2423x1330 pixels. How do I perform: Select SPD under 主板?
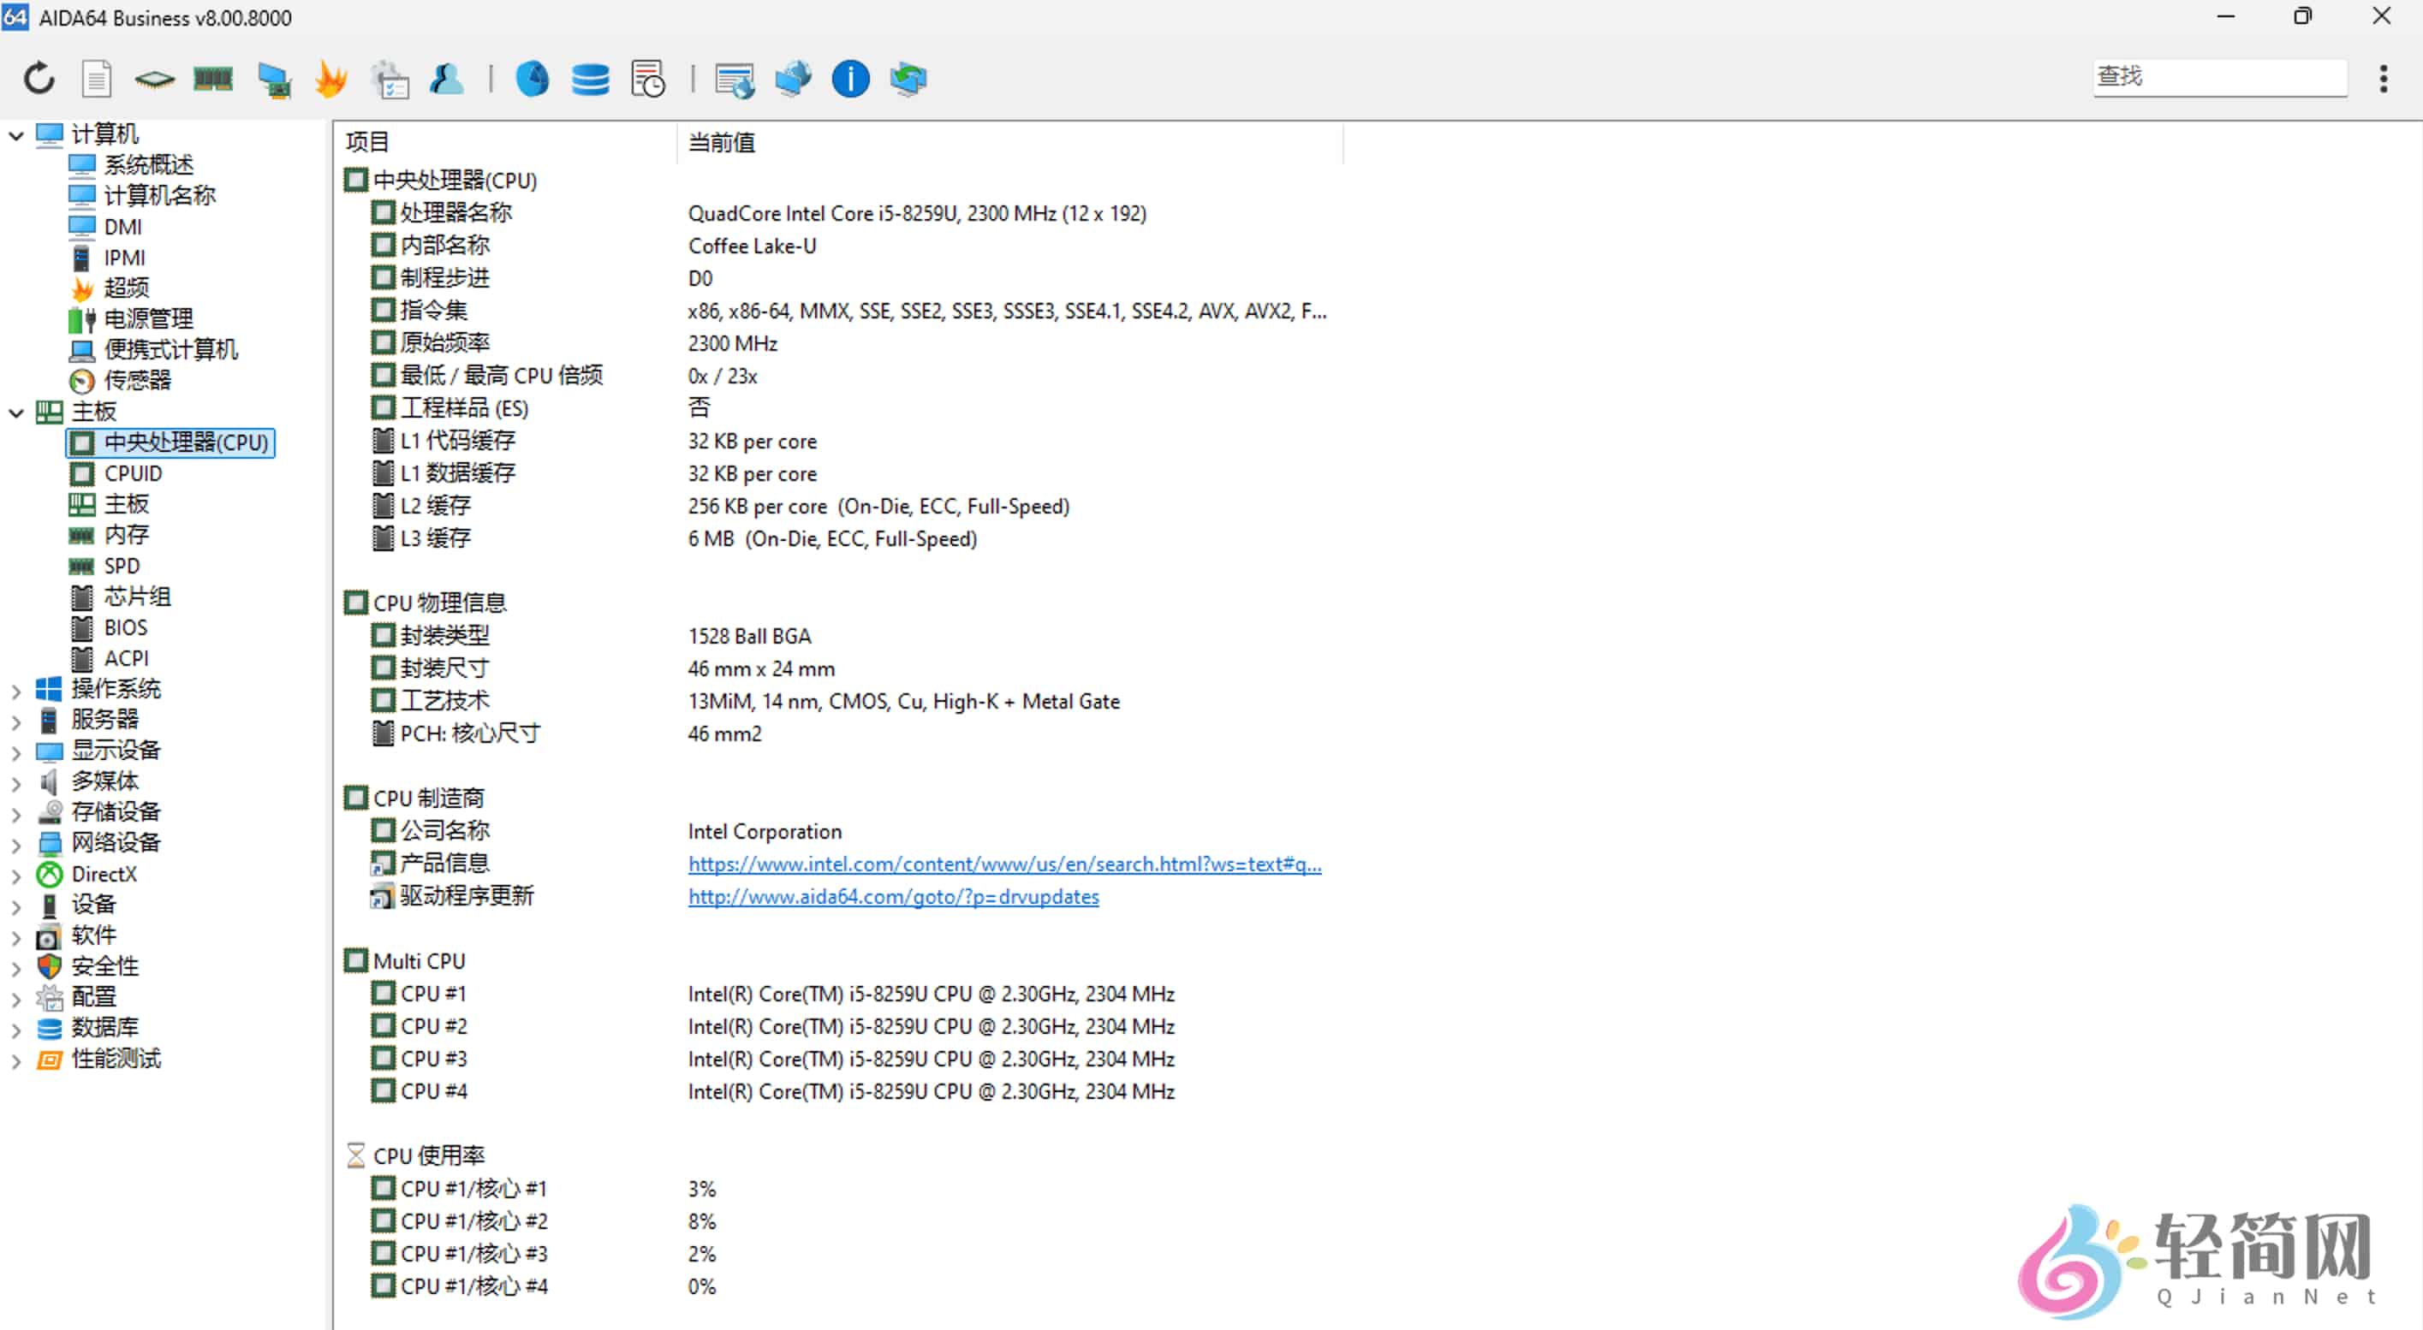[x=122, y=566]
